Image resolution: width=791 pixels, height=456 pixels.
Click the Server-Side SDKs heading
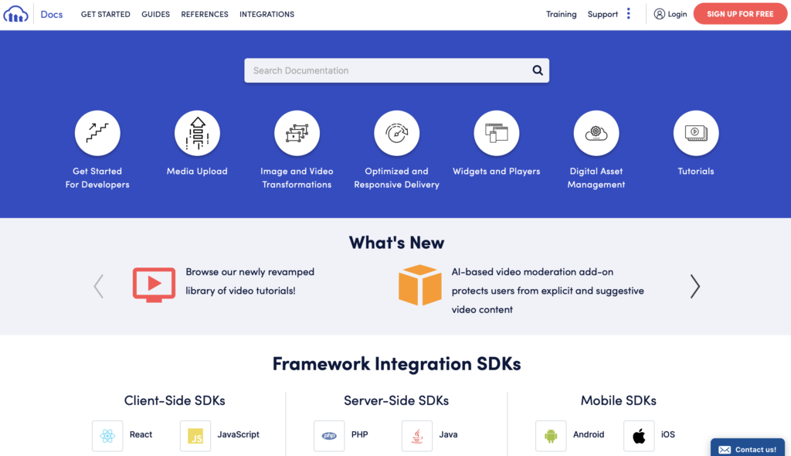tap(396, 400)
